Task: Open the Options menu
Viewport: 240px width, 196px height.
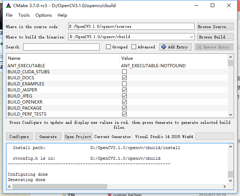Action: coord(44,15)
